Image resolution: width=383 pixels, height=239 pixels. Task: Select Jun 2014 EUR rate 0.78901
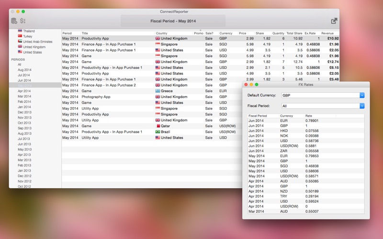312,121
